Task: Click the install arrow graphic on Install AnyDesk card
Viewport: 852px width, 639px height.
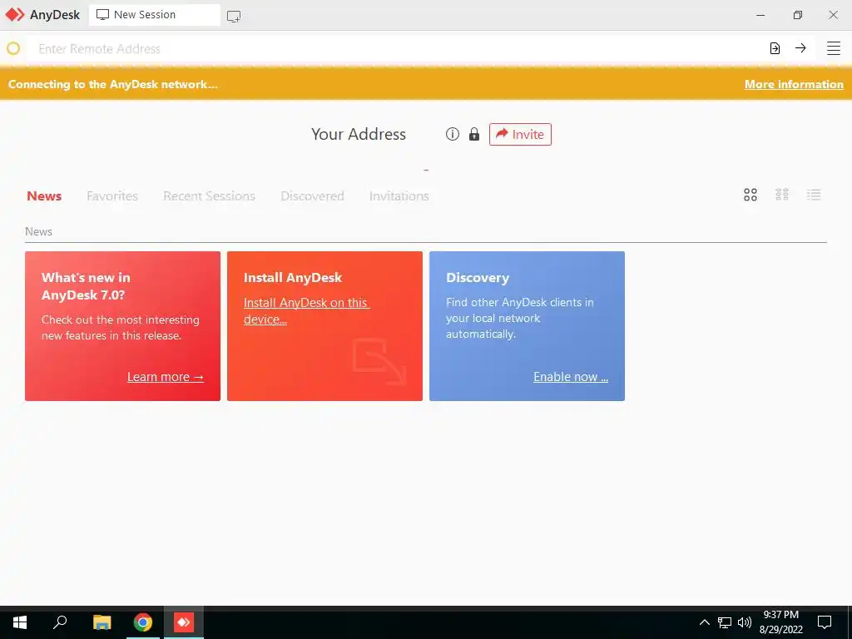Action: coord(379,361)
